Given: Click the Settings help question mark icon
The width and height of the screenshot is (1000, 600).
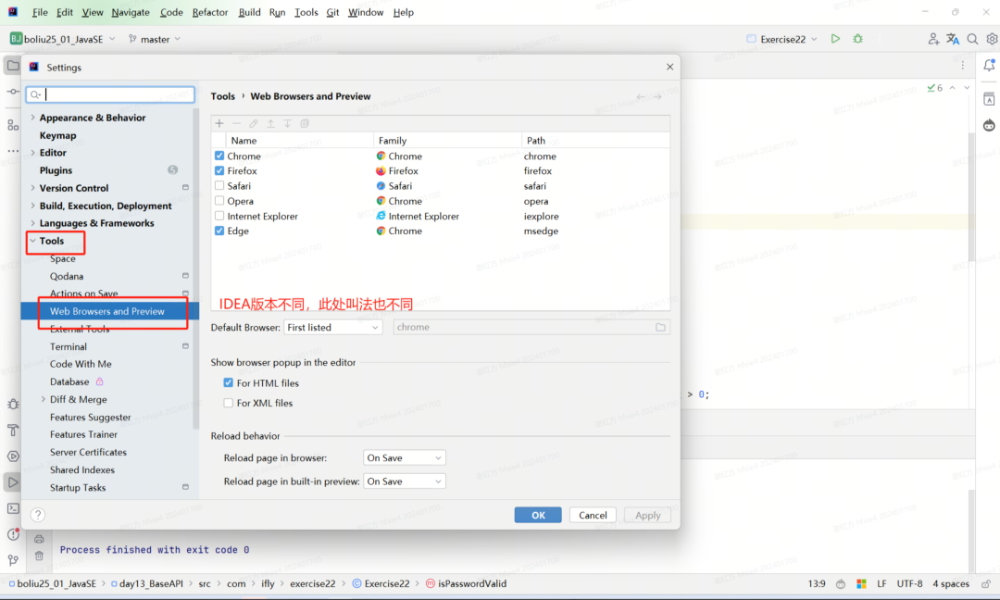Looking at the screenshot, I should click(x=38, y=515).
